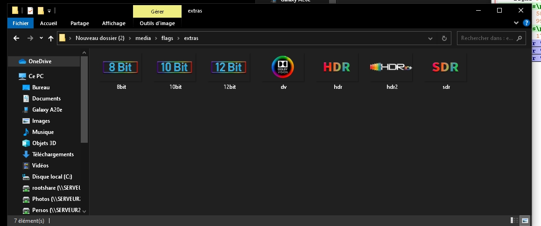Click the search magnifier icon

point(520,39)
